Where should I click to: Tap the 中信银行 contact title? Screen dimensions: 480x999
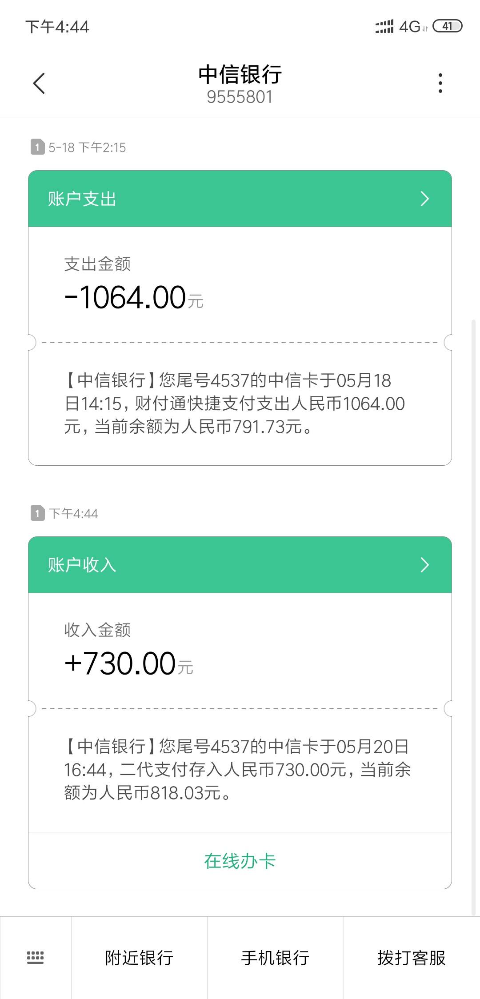[240, 74]
